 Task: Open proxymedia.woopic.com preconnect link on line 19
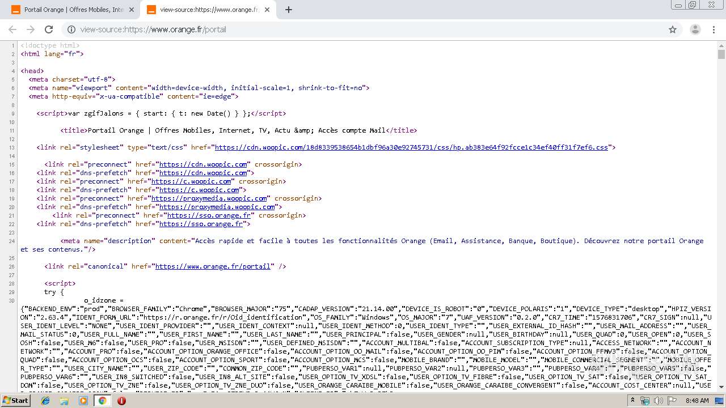click(209, 198)
